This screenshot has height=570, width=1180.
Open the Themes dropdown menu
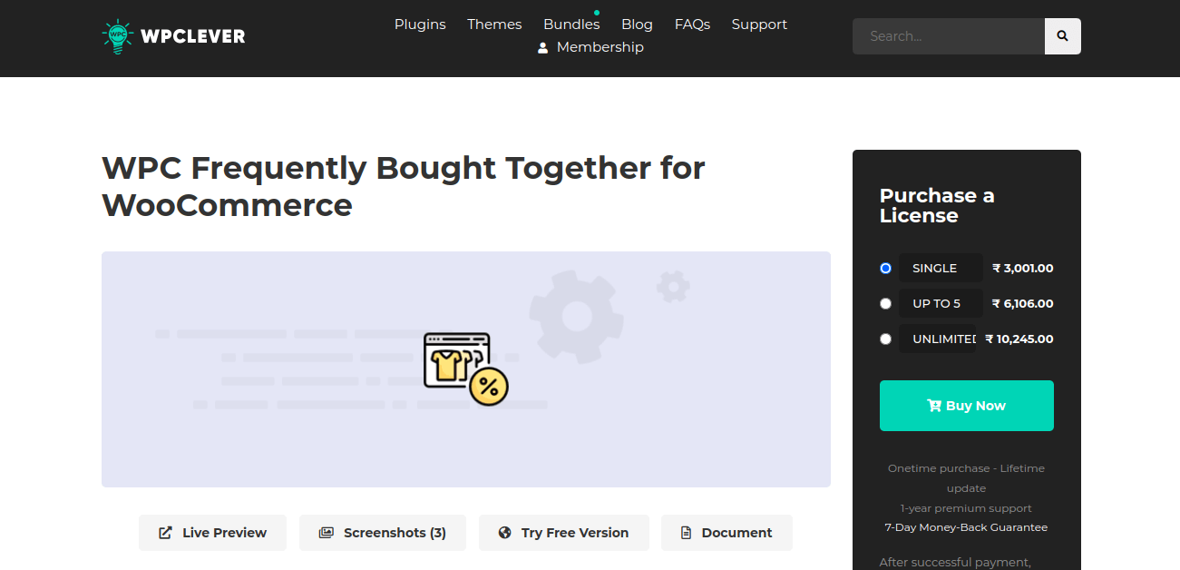coord(494,24)
